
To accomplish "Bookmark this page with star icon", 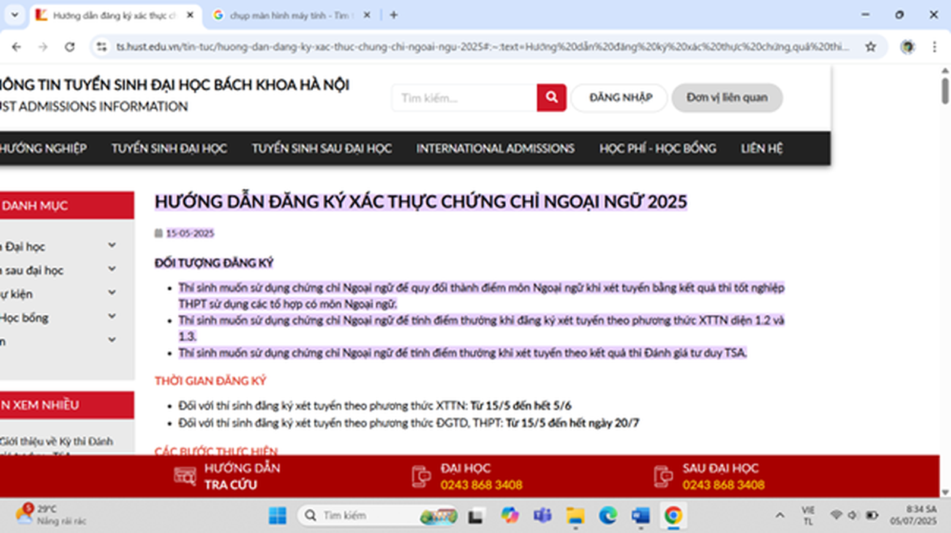I will pyautogui.click(x=870, y=47).
